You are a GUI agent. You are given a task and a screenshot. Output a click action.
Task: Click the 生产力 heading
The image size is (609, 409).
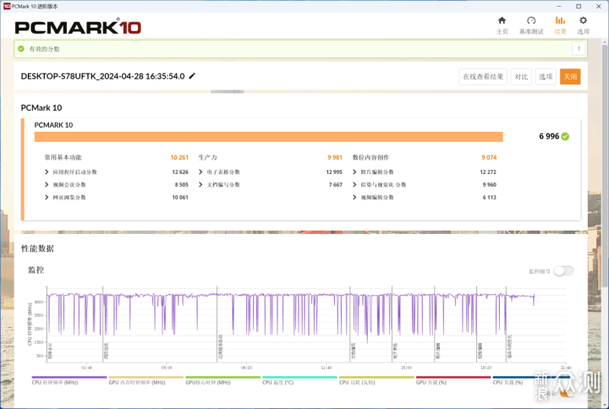[x=207, y=157]
